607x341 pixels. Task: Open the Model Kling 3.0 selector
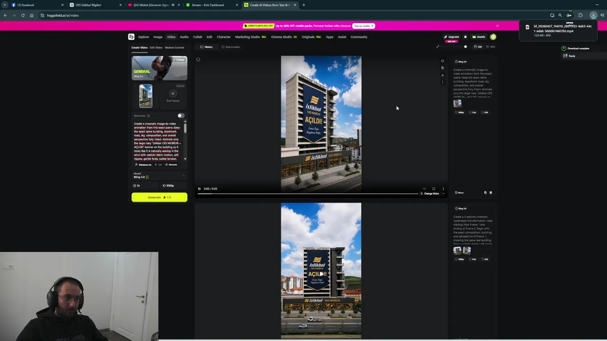pyautogui.click(x=159, y=176)
